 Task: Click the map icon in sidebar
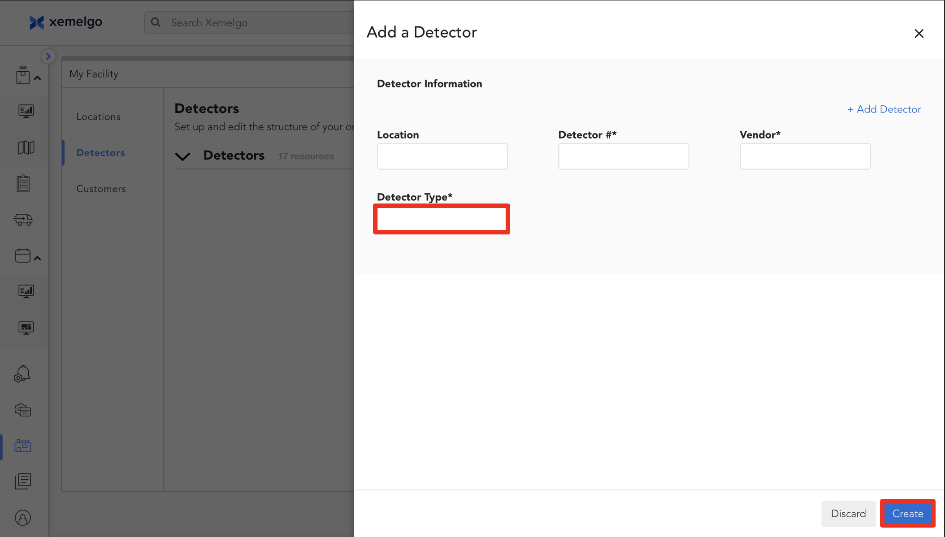point(26,147)
